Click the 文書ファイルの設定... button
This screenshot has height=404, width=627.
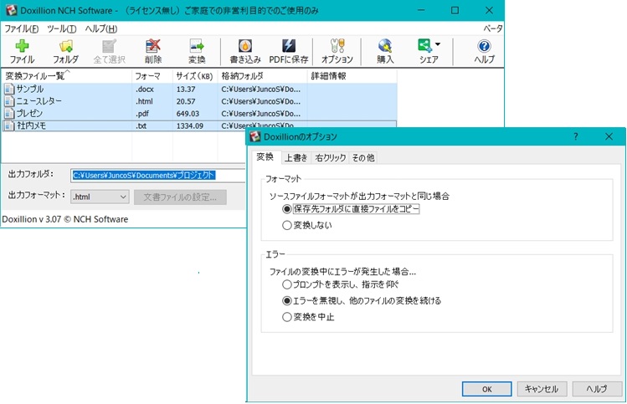(180, 197)
